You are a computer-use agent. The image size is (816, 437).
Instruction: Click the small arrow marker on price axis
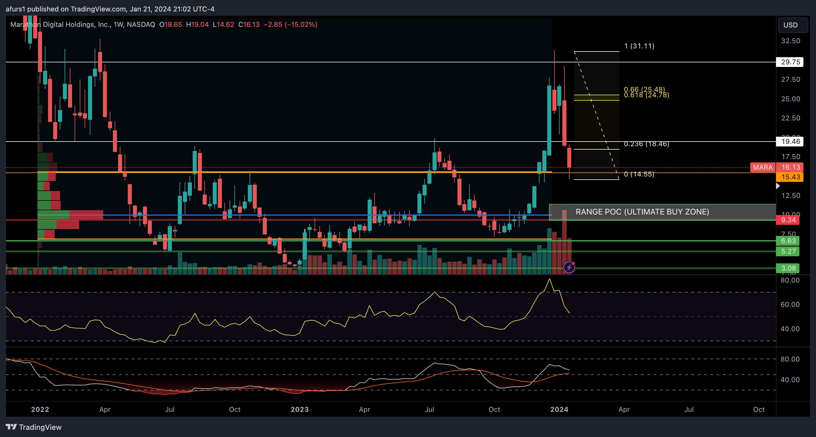[x=778, y=186]
